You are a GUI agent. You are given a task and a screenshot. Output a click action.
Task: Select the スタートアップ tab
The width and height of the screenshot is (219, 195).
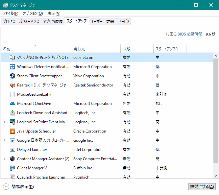[x=77, y=21]
